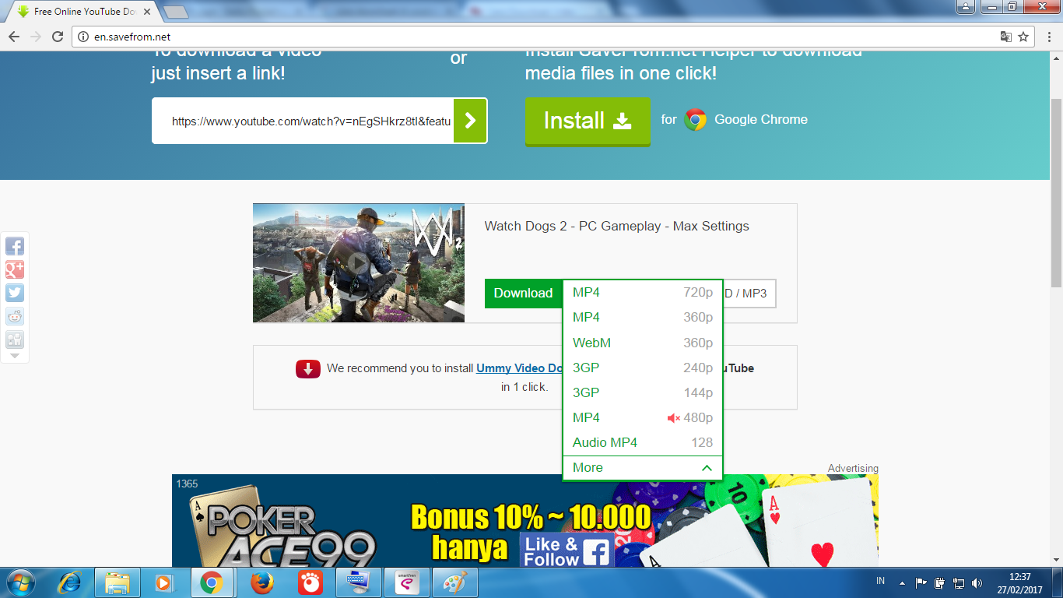Screen dimensions: 1063x598
Task: Go back to the previous page
Action: coord(13,37)
